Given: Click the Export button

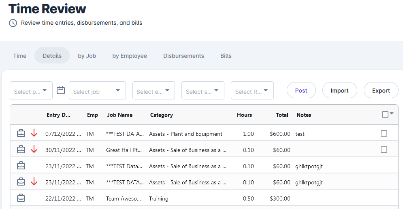Looking at the screenshot, I should tap(381, 91).
